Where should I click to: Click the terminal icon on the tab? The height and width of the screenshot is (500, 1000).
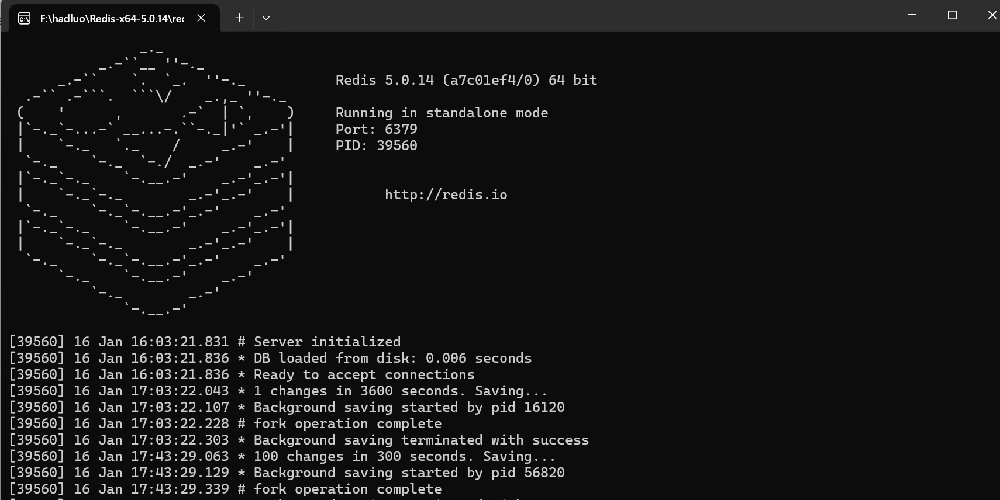point(24,19)
